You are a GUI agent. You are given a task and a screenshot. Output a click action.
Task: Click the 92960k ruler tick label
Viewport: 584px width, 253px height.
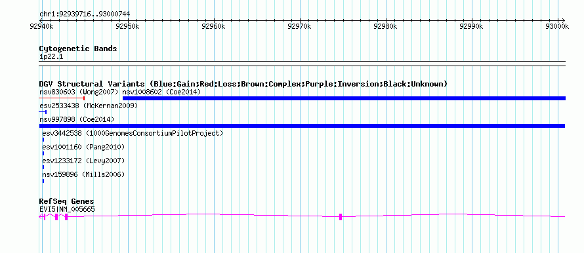click(214, 26)
